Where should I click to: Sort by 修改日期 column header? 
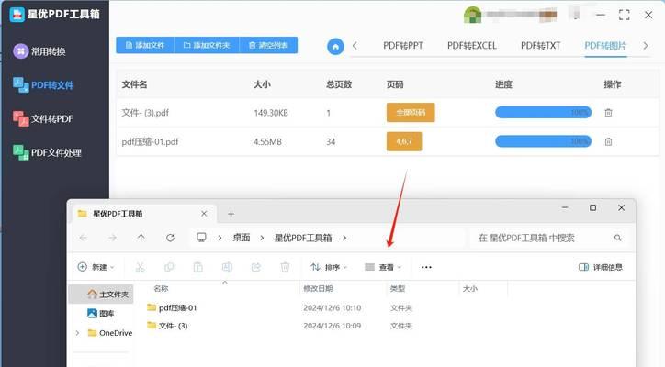318,289
